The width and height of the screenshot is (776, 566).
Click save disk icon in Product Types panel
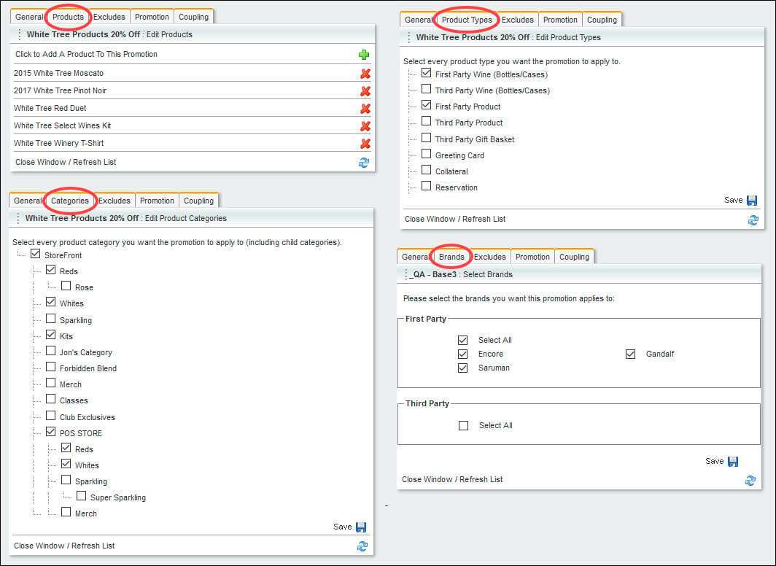tap(752, 201)
